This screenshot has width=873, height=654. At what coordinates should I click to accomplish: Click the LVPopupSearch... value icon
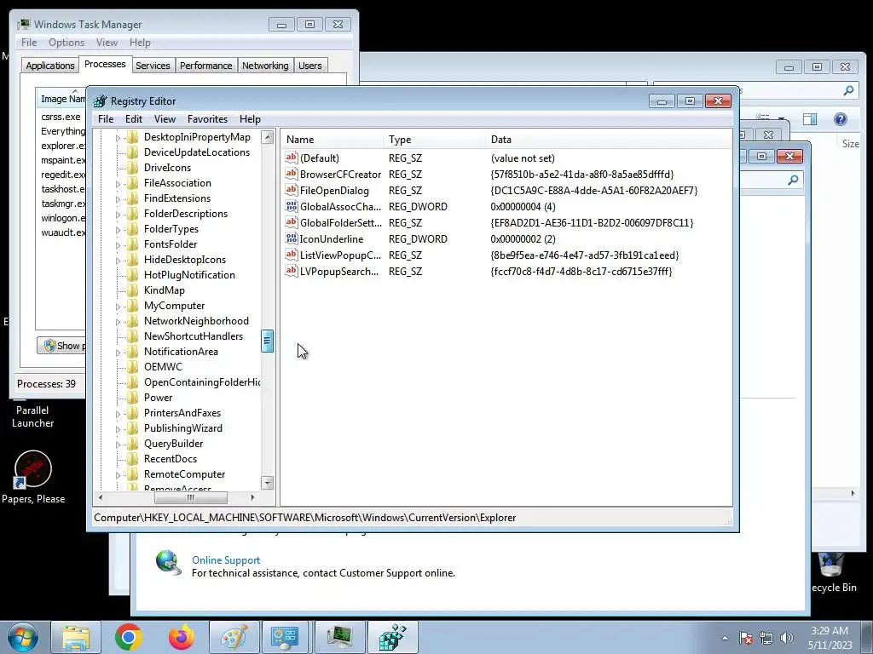(x=292, y=270)
